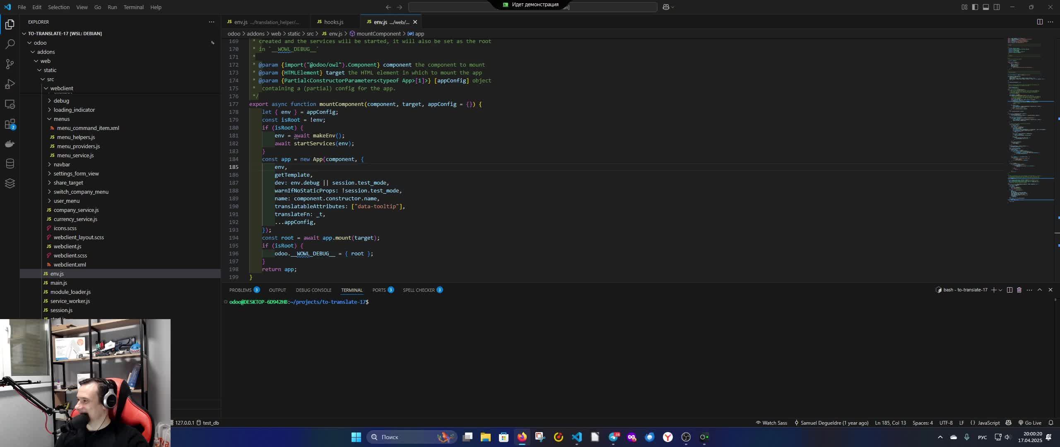Open the Extensions view
The width and height of the screenshot is (1060, 447).
[10, 124]
